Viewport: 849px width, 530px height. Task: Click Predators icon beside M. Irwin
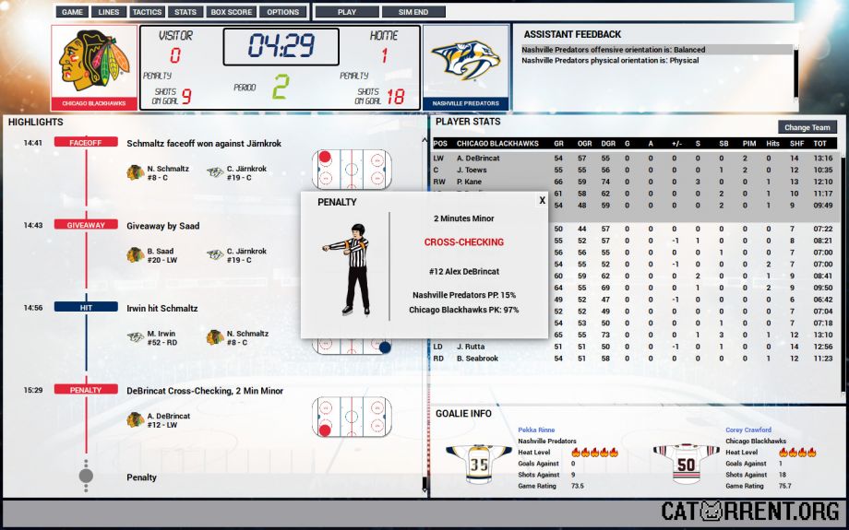(x=135, y=337)
